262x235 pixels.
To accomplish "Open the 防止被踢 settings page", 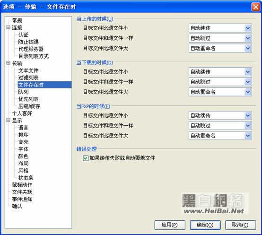I will tap(28, 42).
